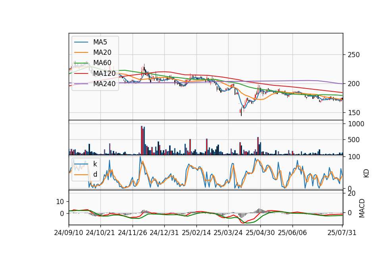The image size is (381, 274).
Task: Click the purple MA240 legend line sample
Action: [81, 84]
